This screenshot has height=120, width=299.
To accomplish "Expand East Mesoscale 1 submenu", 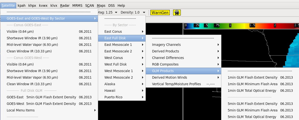I will coord(122,45).
